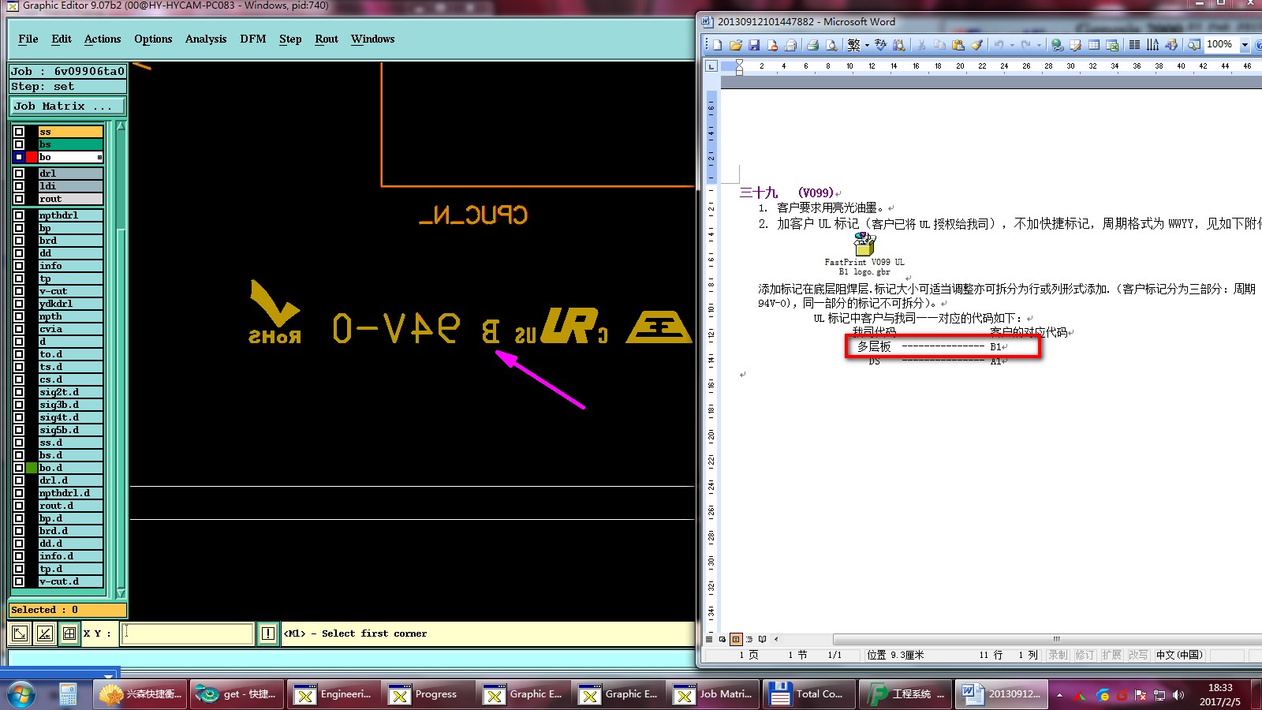The image size is (1262, 710).
Task: Click the Columns icon in Word toolbar
Action: pyautogui.click(x=1134, y=45)
